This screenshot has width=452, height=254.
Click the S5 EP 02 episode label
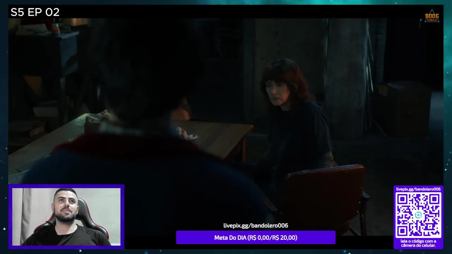[x=35, y=12]
